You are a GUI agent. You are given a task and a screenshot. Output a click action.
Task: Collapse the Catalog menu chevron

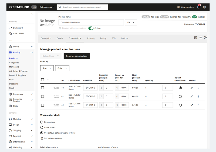[32, 52]
